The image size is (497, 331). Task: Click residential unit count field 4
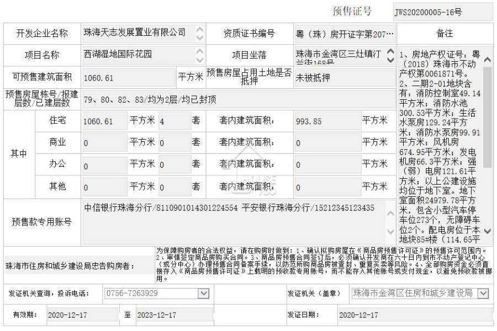coord(175,121)
